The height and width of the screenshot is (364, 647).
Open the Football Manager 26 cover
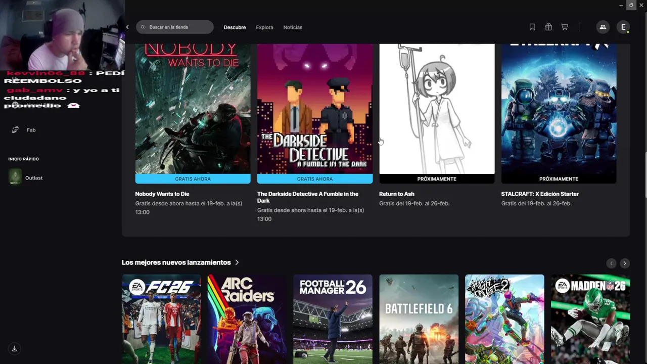tap(333, 319)
